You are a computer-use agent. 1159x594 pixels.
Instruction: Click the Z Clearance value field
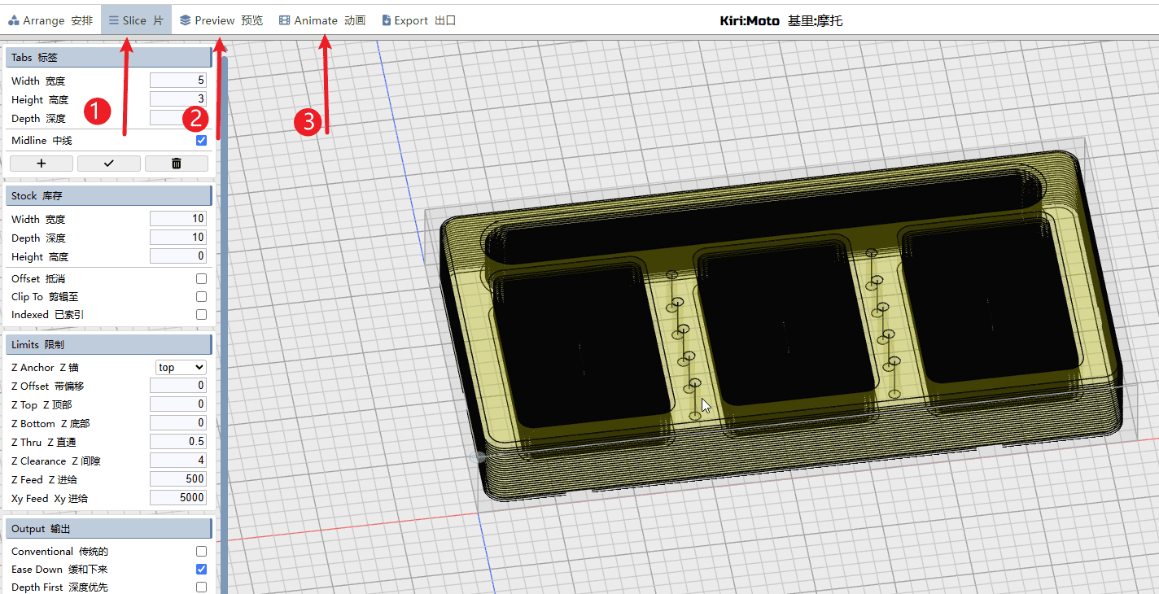[x=178, y=461]
